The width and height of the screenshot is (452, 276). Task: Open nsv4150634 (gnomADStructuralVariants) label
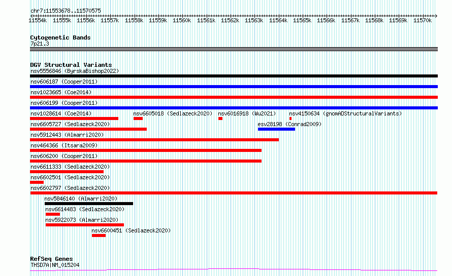click(x=345, y=113)
